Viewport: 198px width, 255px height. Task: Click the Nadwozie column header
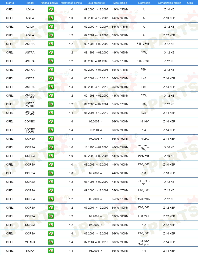[x=144, y=3]
